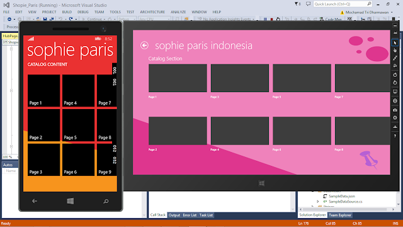Click Save icon in toolbar
Screen dimensions: 403x227
[45, 19]
